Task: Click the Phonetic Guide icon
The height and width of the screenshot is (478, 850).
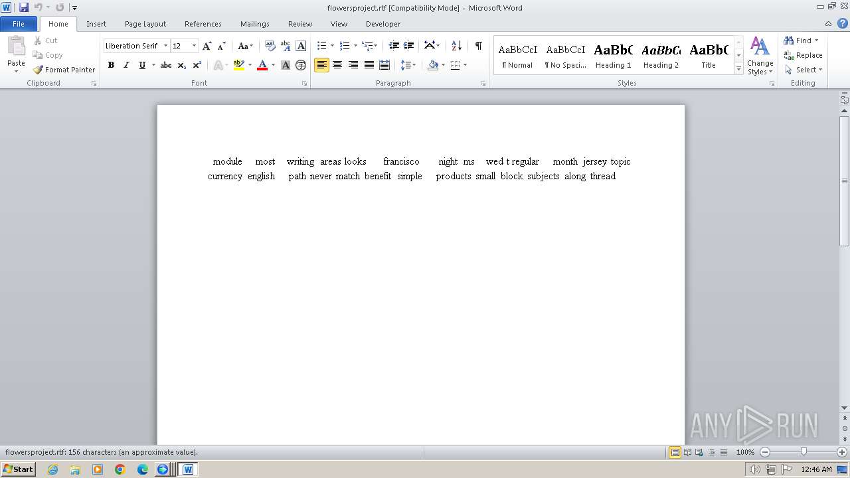Action: [x=286, y=46]
